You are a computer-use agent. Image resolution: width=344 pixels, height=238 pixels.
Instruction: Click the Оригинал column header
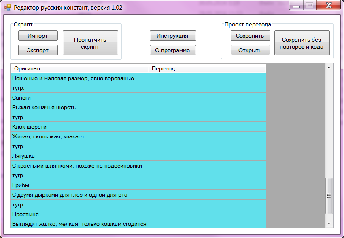tap(79, 68)
